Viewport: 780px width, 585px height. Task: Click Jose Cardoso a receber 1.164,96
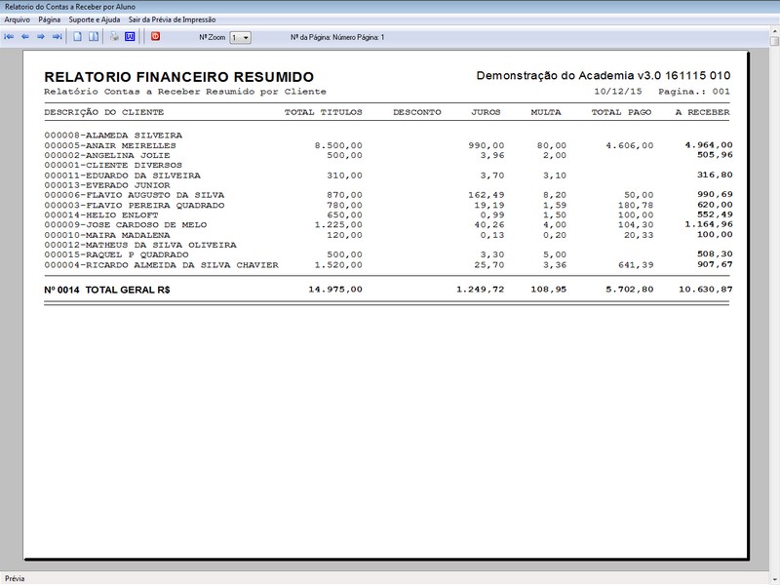coord(709,224)
